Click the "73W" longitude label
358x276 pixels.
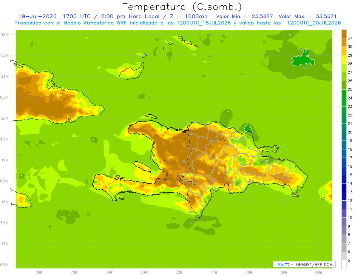(x=144, y=272)
